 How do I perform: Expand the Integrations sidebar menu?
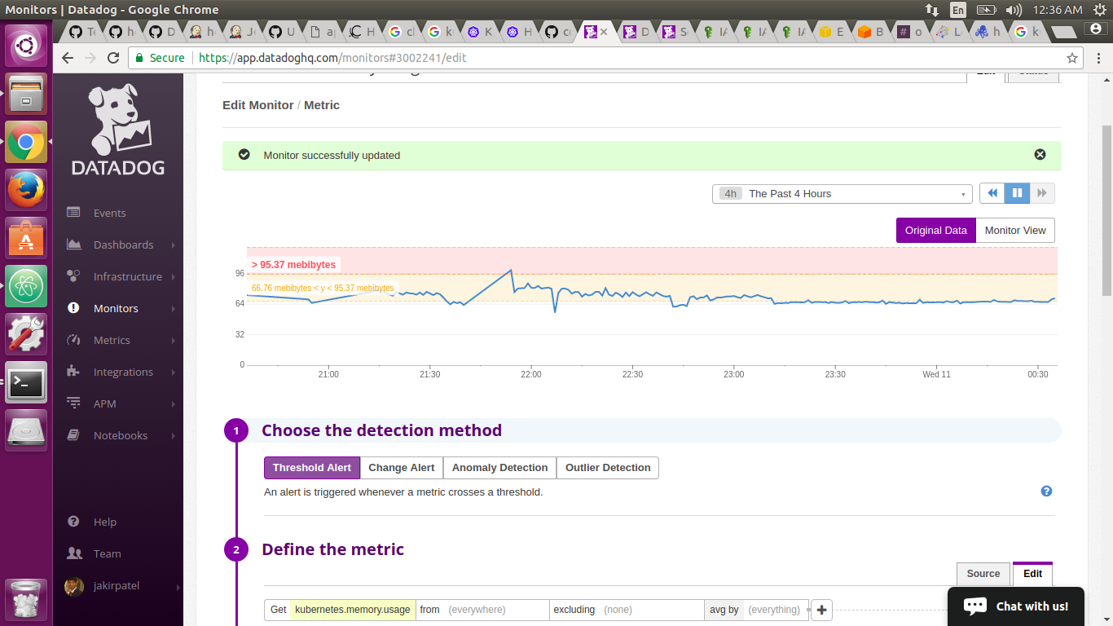click(123, 372)
